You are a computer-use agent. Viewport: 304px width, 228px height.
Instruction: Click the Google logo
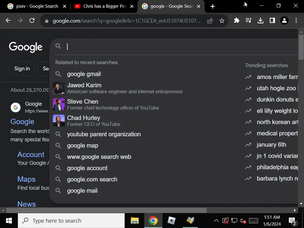coord(26,47)
